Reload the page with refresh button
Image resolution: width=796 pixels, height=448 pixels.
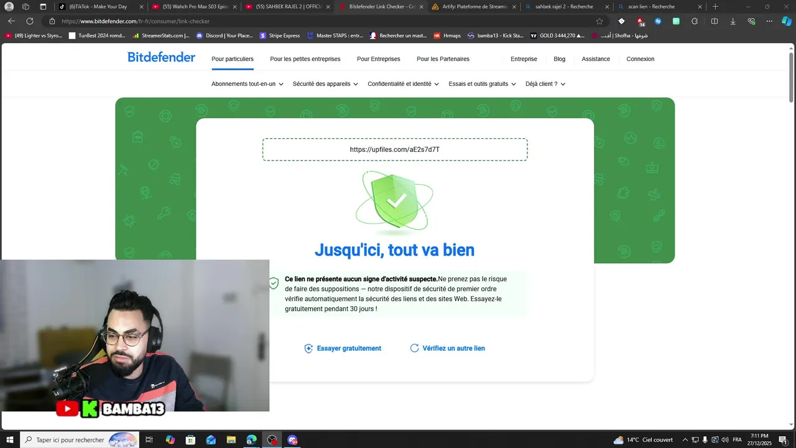(x=29, y=21)
